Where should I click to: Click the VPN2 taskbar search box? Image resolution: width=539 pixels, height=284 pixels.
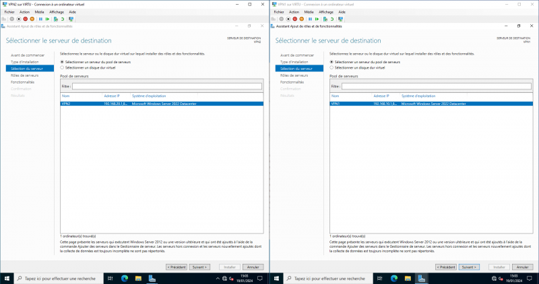tap(59, 279)
